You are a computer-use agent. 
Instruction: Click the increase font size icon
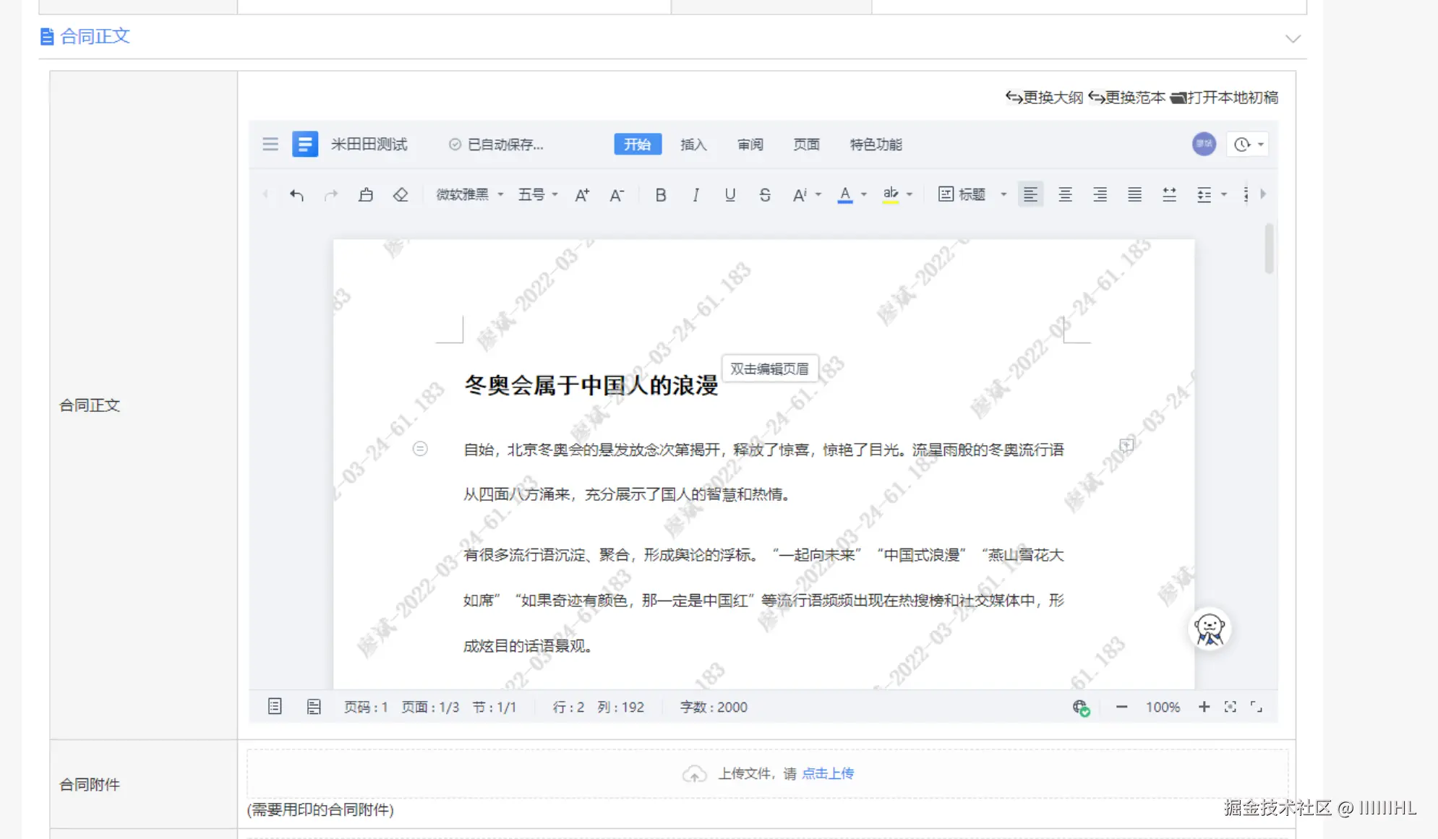coord(582,194)
